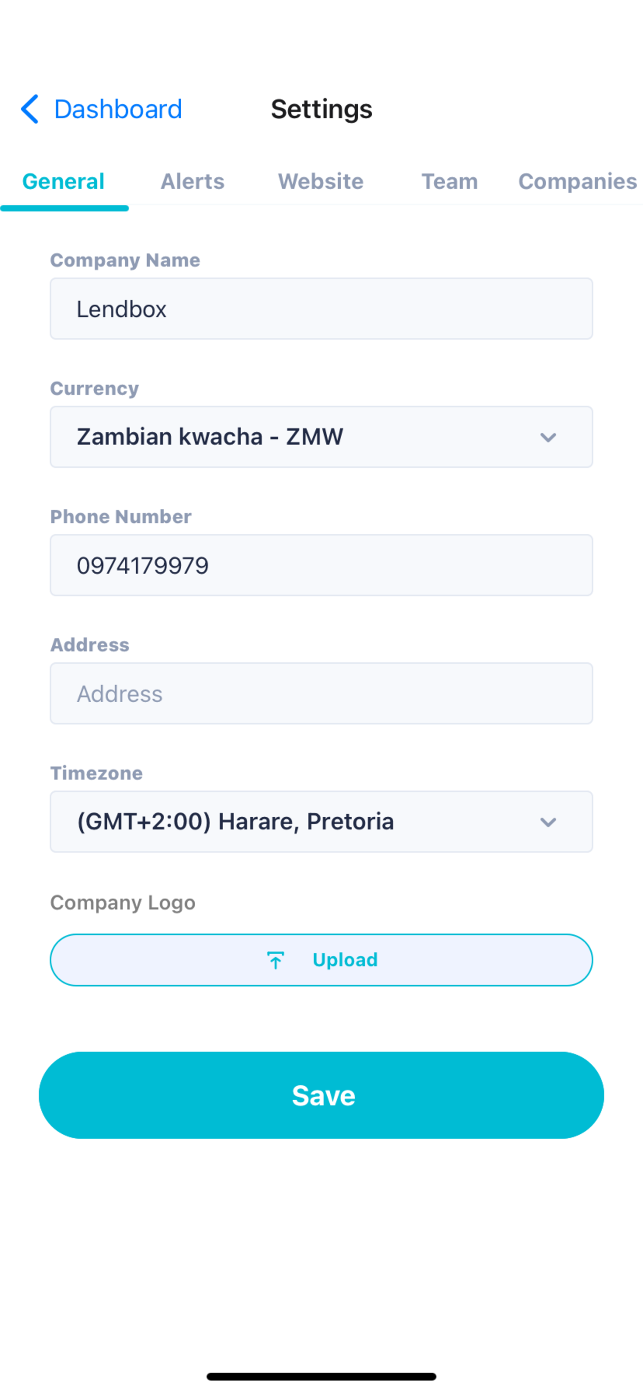This screenshot has height=1393, width=643.
Task: Tap the Settings page title
Action: tap(321, 109)
